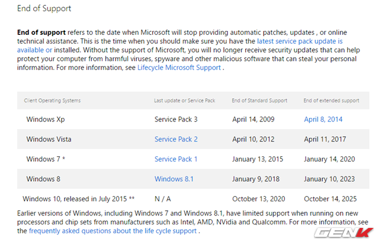Click the Windows Vista row label
The image size is (379, 241).
click(49, 139)
